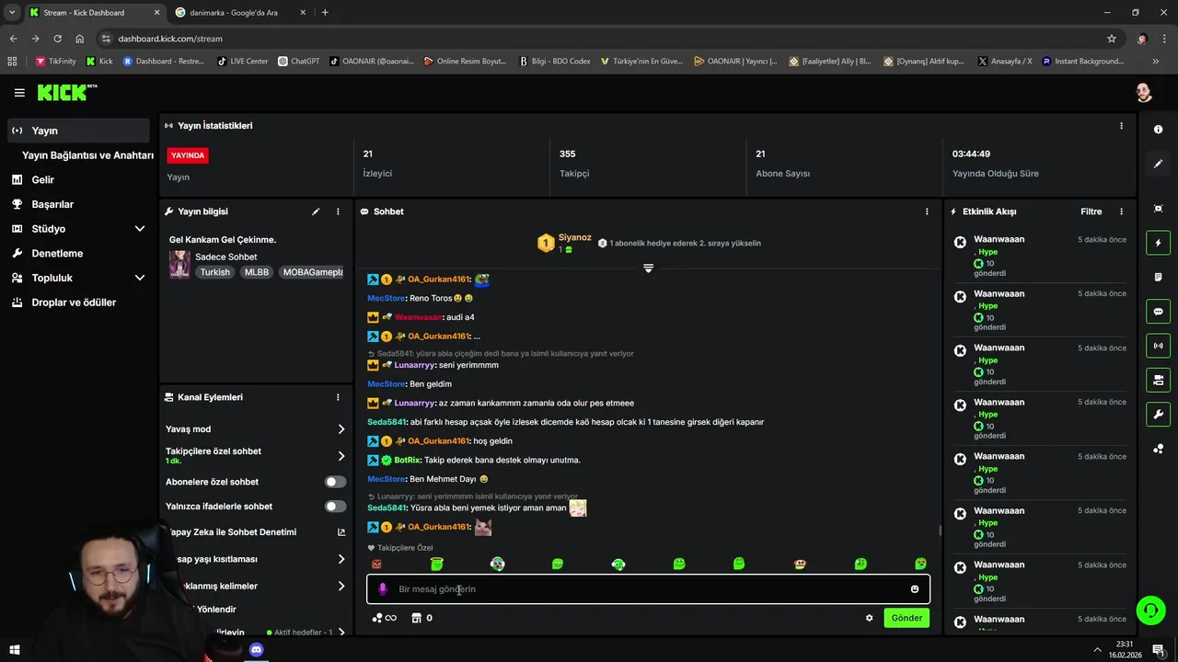This screenshot has height=662, width=1178.
Task: Open the three-dot menu of the Sohbet panel
Action: pyautogui.click(x=927, y=211)
